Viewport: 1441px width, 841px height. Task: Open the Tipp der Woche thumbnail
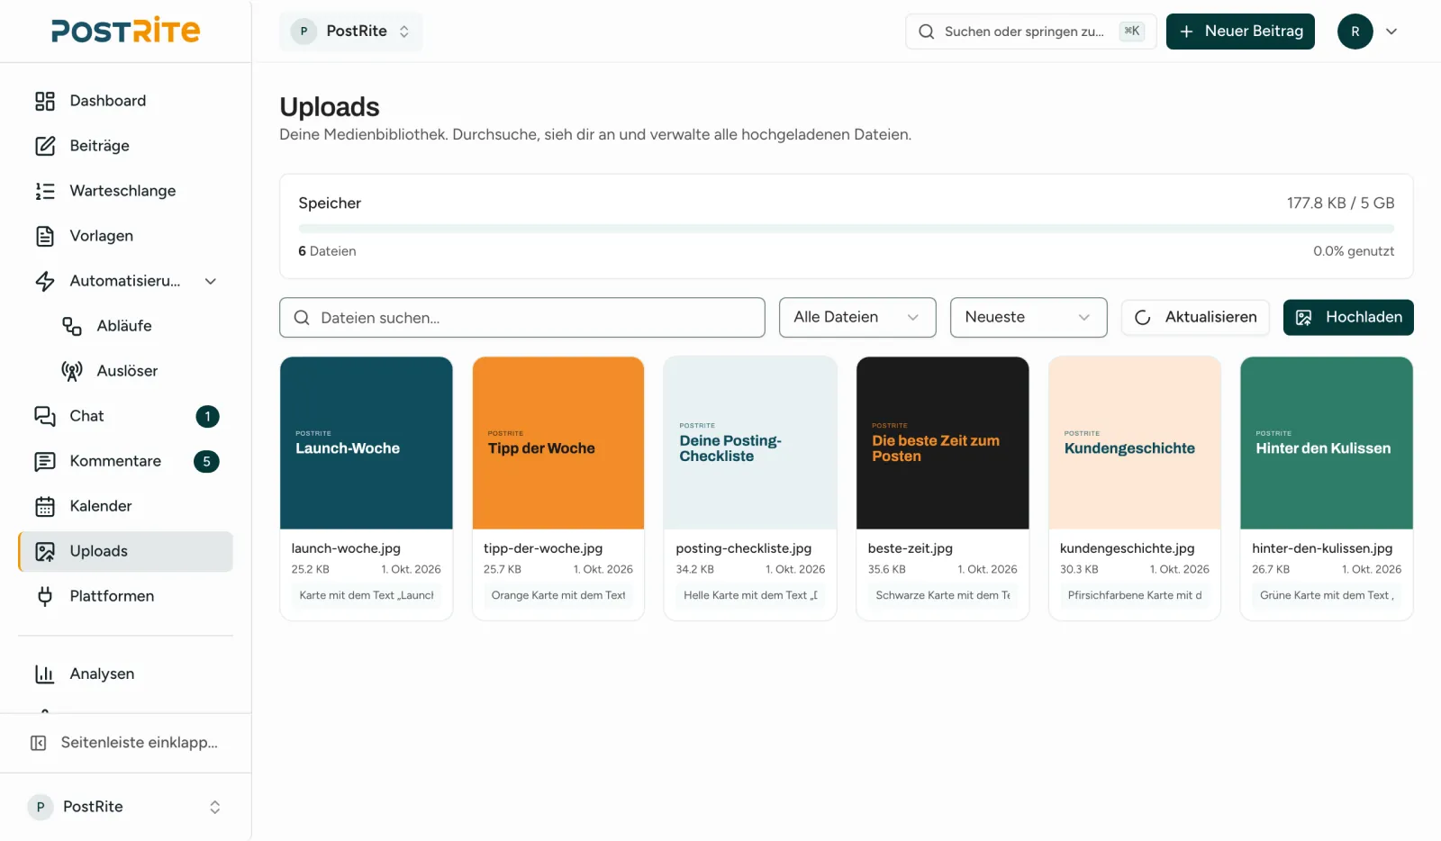coord(558,443)
